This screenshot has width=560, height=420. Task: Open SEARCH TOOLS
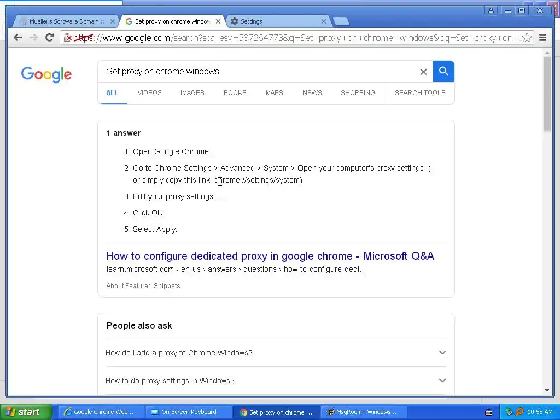[420, 93]
